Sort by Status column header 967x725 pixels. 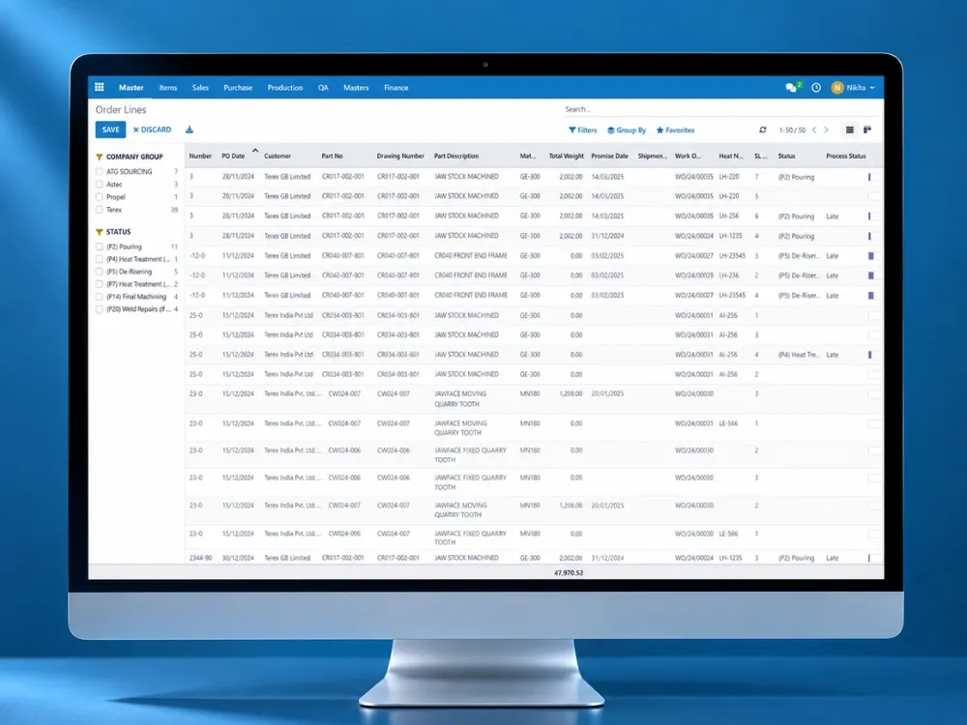coord(786,156)
